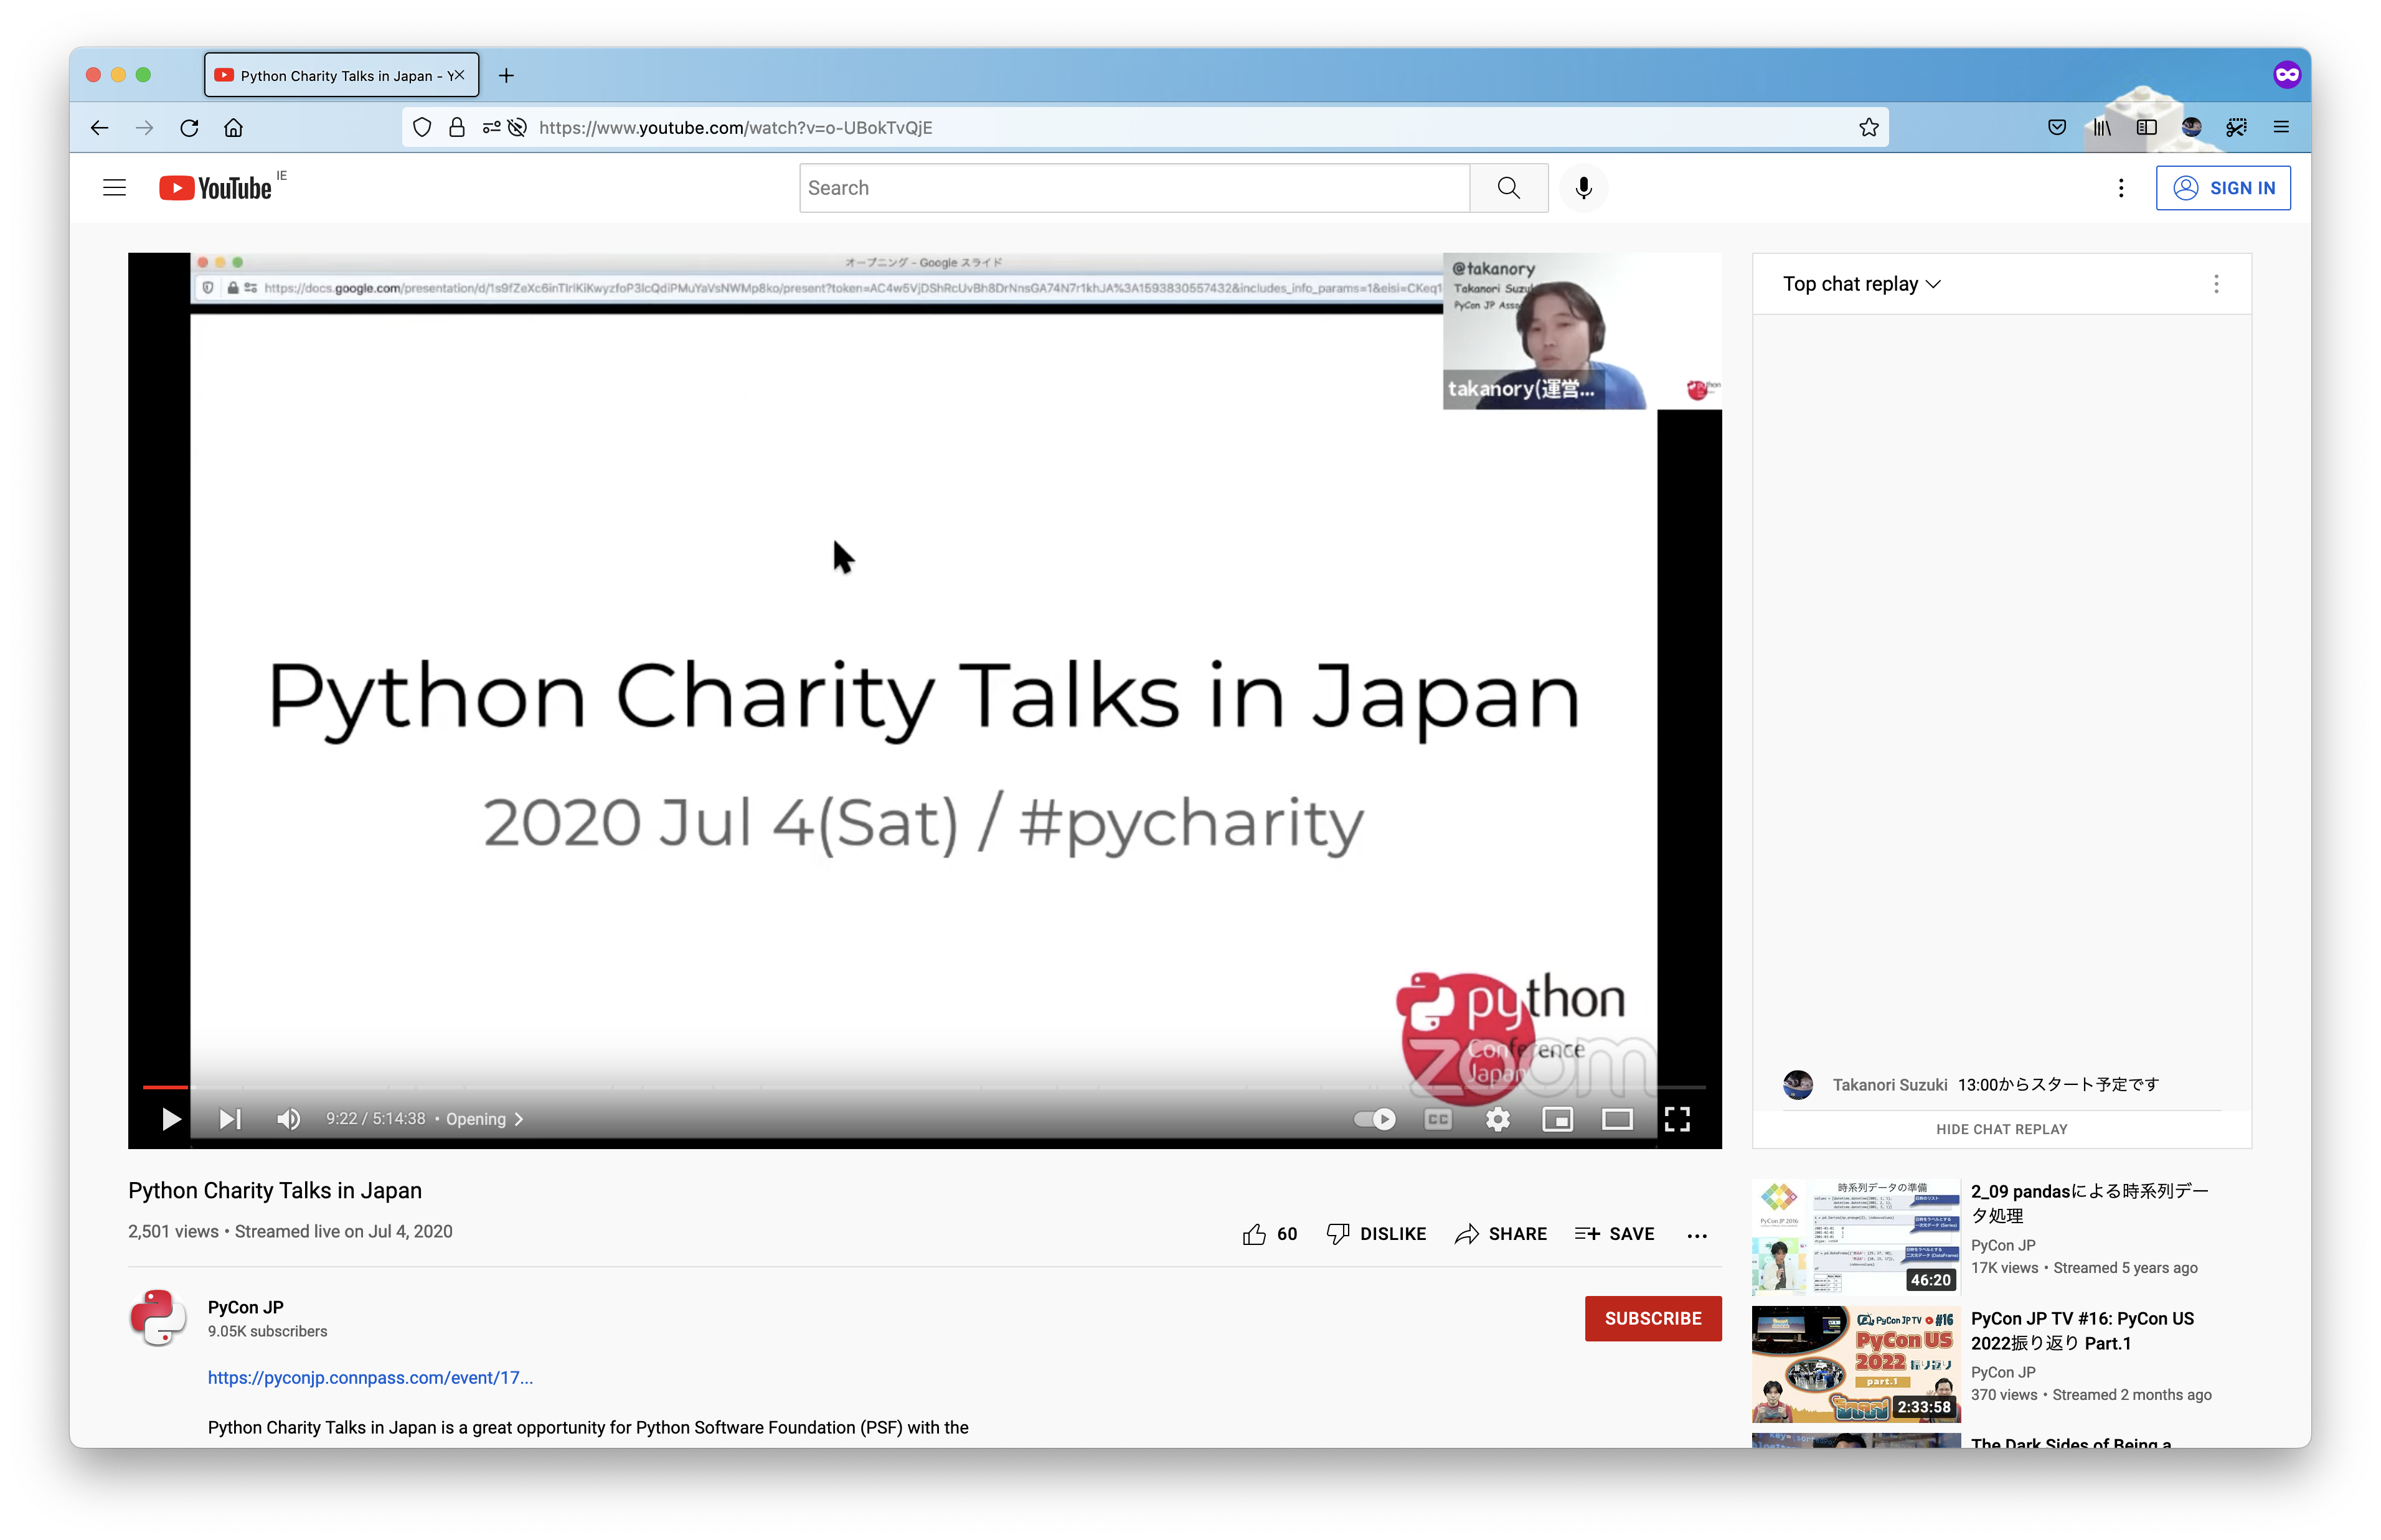The height and width of the screenshot is (1540, 2381).
Task: Toggle closed captions on the video
Action: click(x=1437, y=1119)
